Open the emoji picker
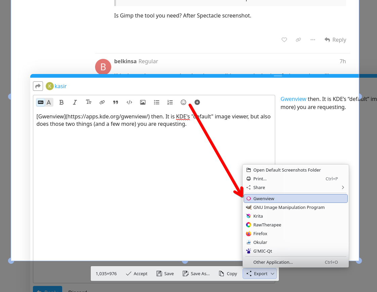The height and width of the screenshot is (292, 377). [183, 102]
